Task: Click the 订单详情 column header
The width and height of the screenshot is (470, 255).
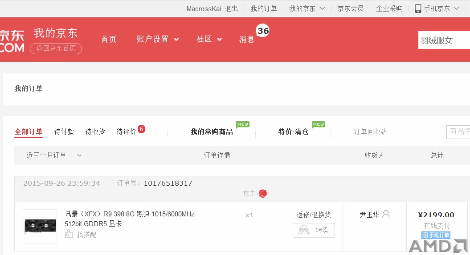Action: click(217, 155)
